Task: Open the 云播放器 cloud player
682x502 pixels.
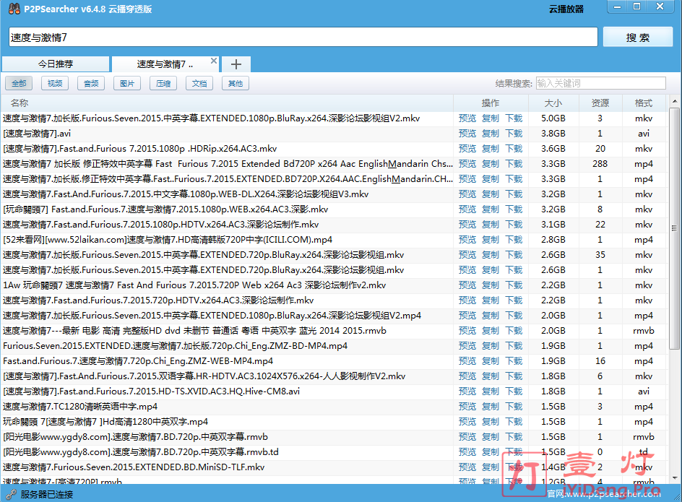Action: click(566, 9)
